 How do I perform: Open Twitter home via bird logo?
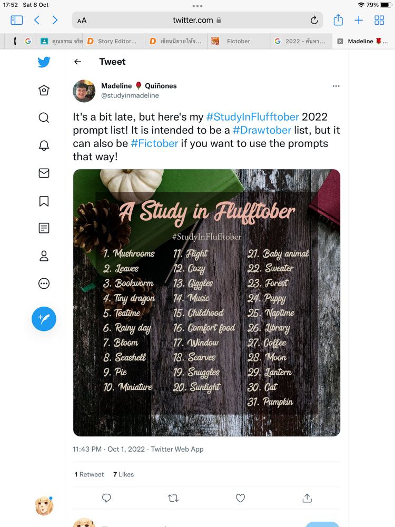(44, 62)
